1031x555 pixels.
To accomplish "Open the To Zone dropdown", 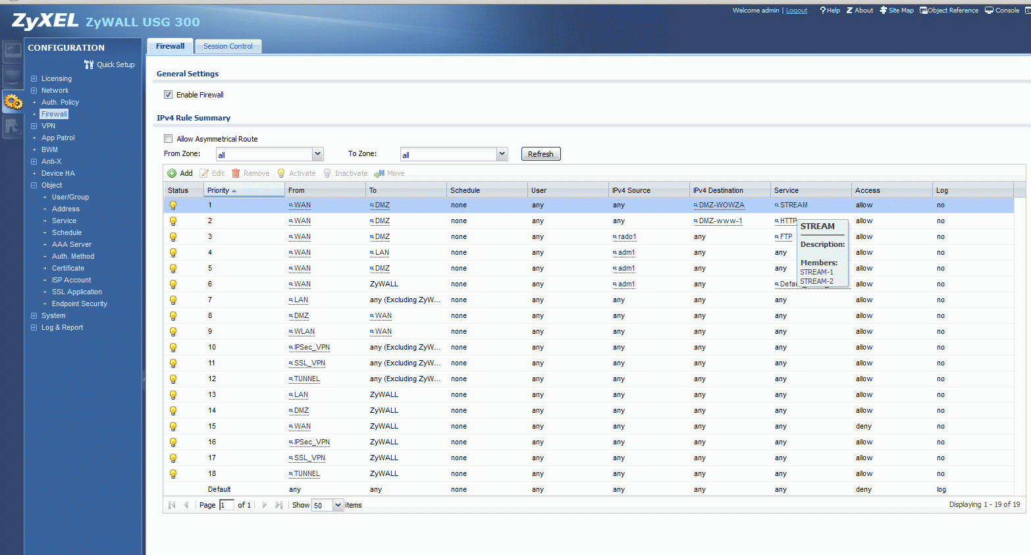I will point(502,154).
